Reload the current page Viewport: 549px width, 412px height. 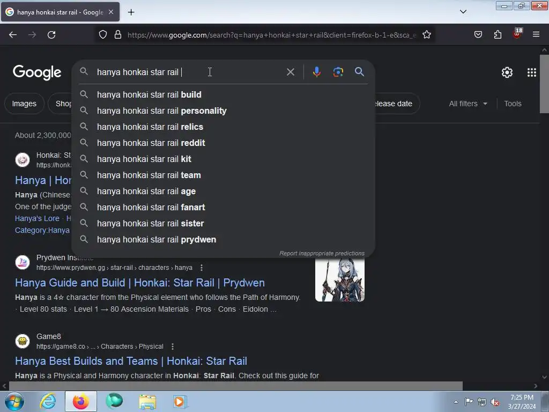coord(51,35)
